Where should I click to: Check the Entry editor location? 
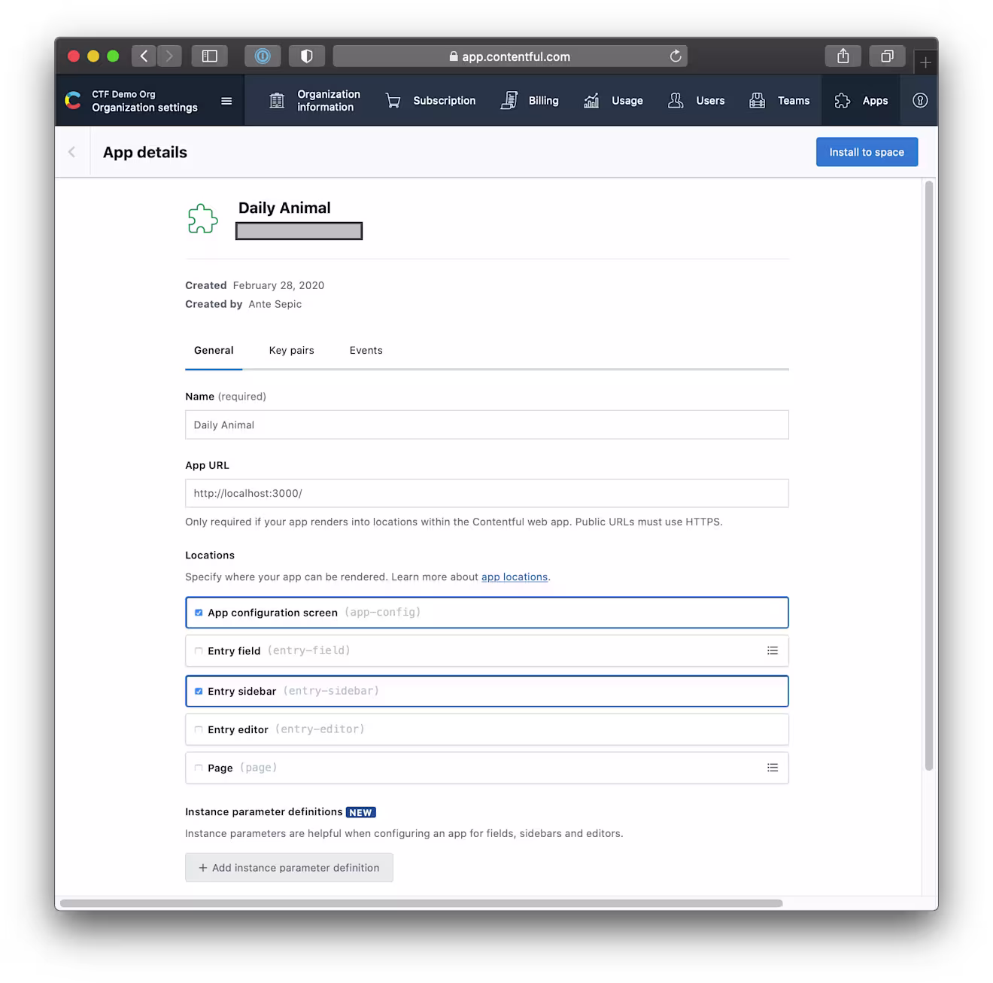[x=199, y=730]
